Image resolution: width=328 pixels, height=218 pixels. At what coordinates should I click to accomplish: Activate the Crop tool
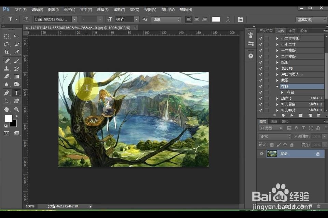point(6,52)
